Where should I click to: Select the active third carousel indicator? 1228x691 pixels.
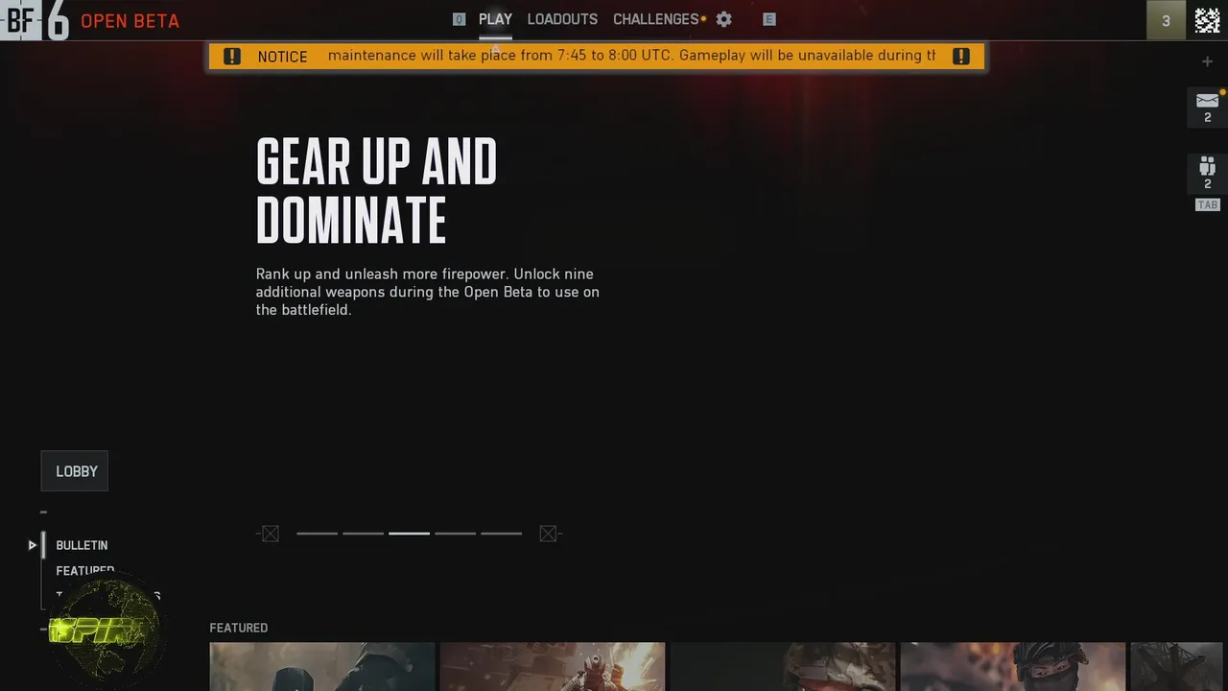click(x=409, y=534)
